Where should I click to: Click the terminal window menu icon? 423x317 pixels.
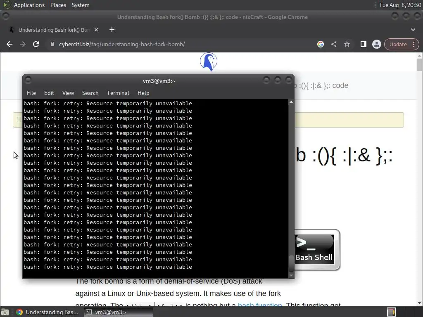pyautogui.click(x=28, y=80)
